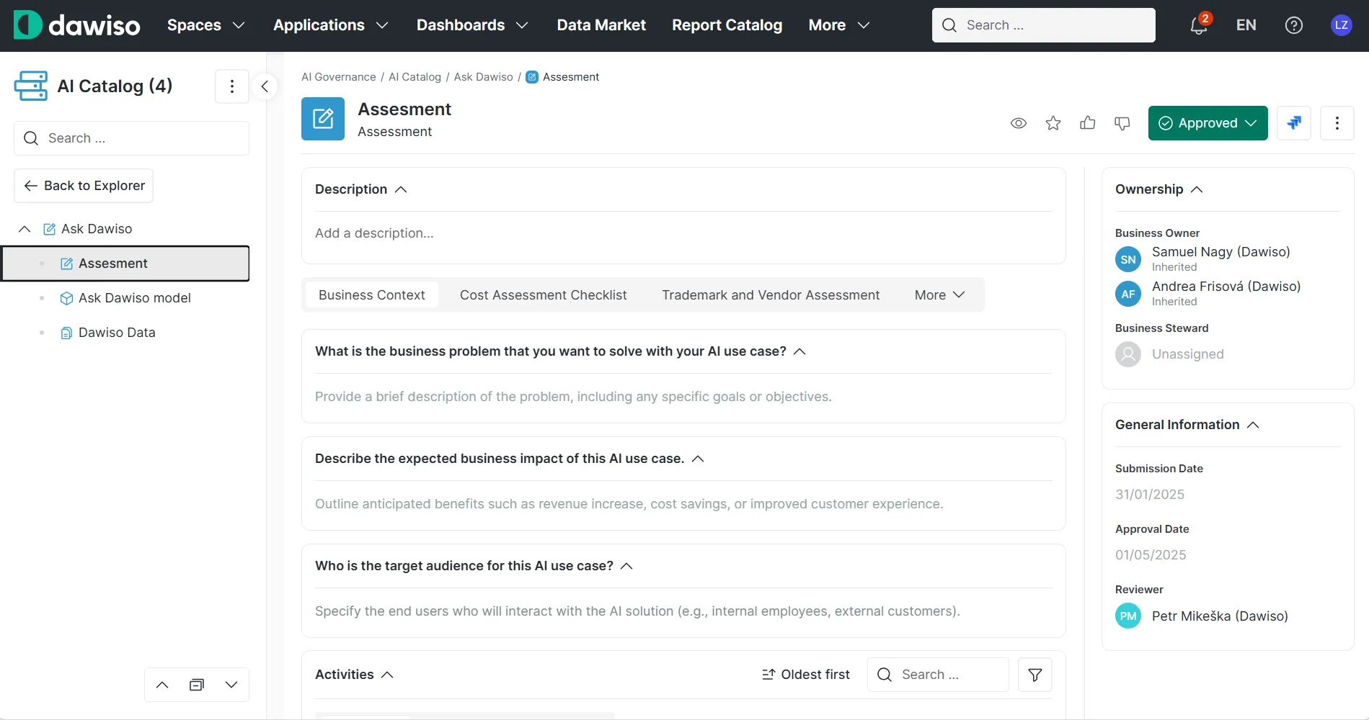Click Approval Date value 01/05/2025
The height and width of the screenshot is (720, 1369).
tap(1151, 555)
